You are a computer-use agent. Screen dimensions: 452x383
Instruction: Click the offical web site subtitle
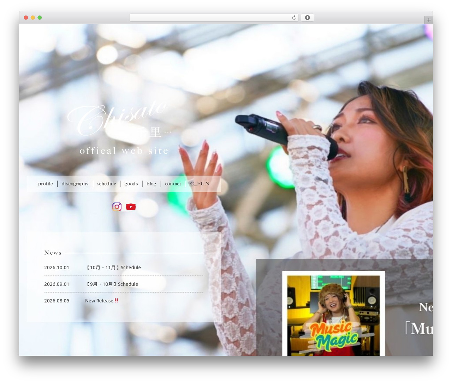124,151
